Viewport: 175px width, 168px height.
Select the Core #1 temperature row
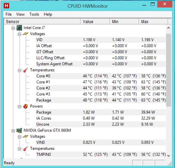pos(101,82)
